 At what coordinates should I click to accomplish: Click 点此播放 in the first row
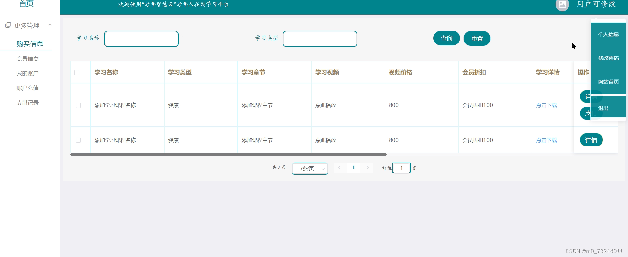[326, 105]
